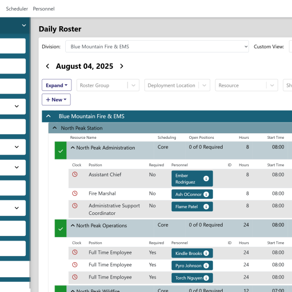The height and width of the screenshot is (292, 292).
Task: Collapse North Peak Administration resource
Action: click(x=73, y=148)
